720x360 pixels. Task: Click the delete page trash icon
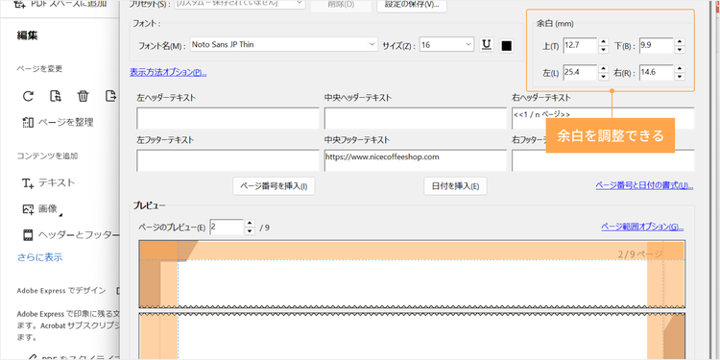(84, 96)
